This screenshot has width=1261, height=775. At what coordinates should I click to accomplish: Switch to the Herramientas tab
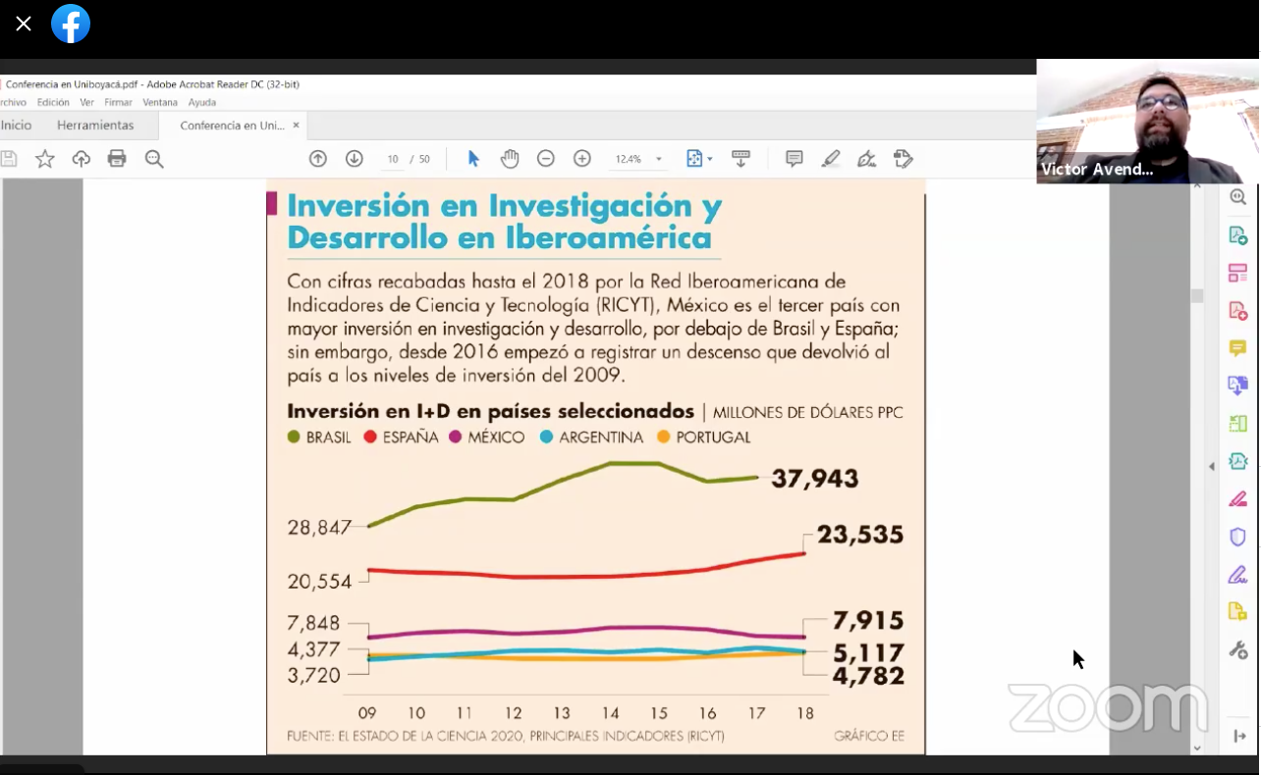click(95, 126)
